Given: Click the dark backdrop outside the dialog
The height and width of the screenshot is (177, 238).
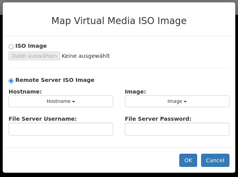Looking at the screenshot, I should (x=119, y=175).
